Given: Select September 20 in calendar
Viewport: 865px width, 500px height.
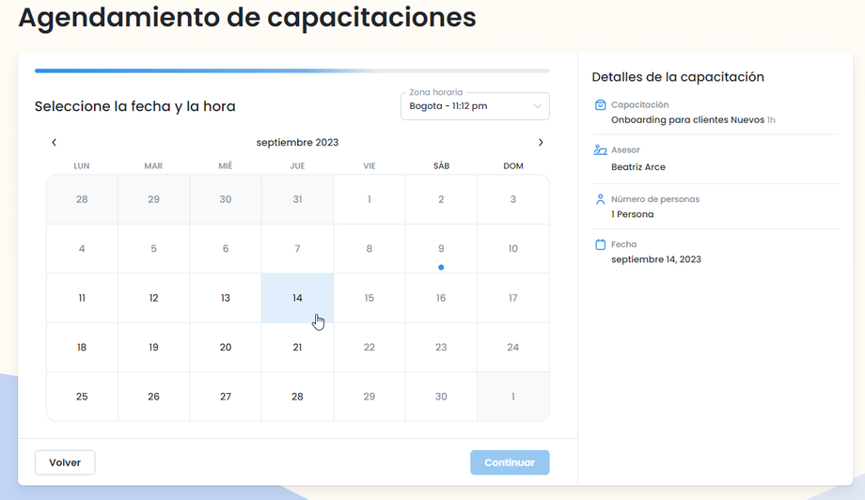Looking at the screenshot, I should (x=226, y=348).
